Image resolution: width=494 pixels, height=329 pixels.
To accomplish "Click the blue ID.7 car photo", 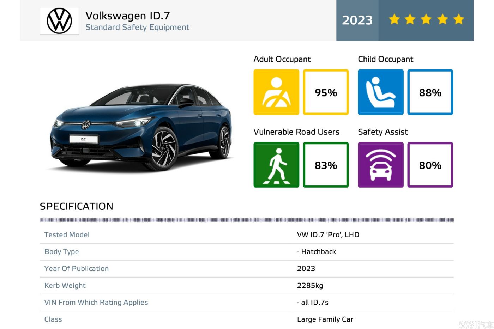I will pos(141,127).
